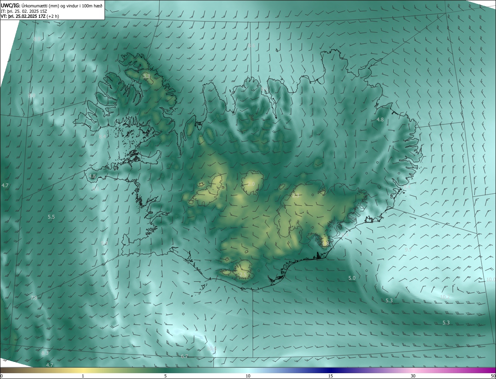This screenshot has height=379, width=496.
Task: Click the 9.7 value on the map
Action: [x=408, y=250]
